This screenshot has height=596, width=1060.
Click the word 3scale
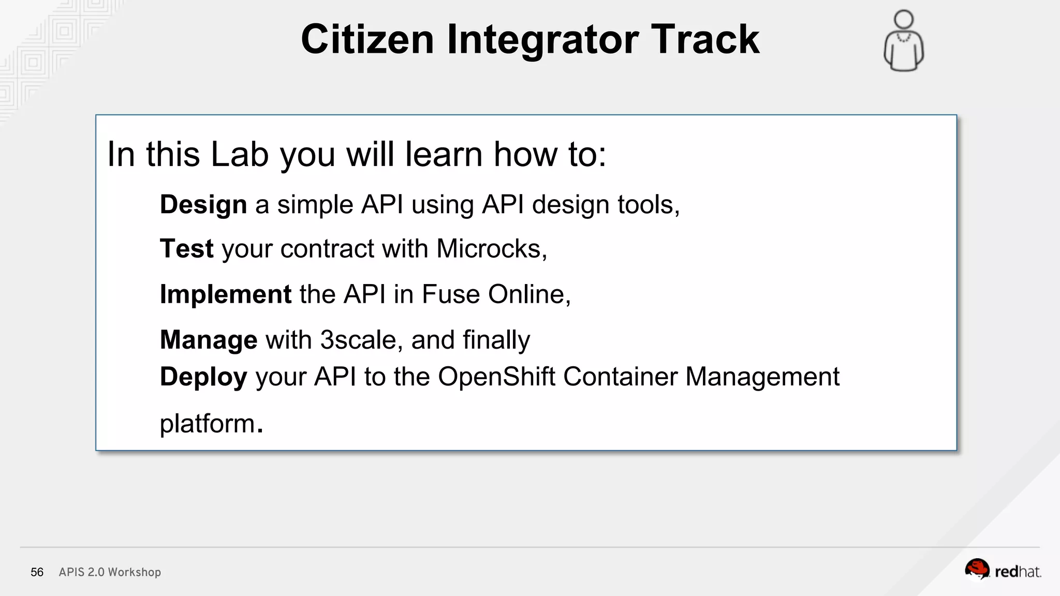358,340
